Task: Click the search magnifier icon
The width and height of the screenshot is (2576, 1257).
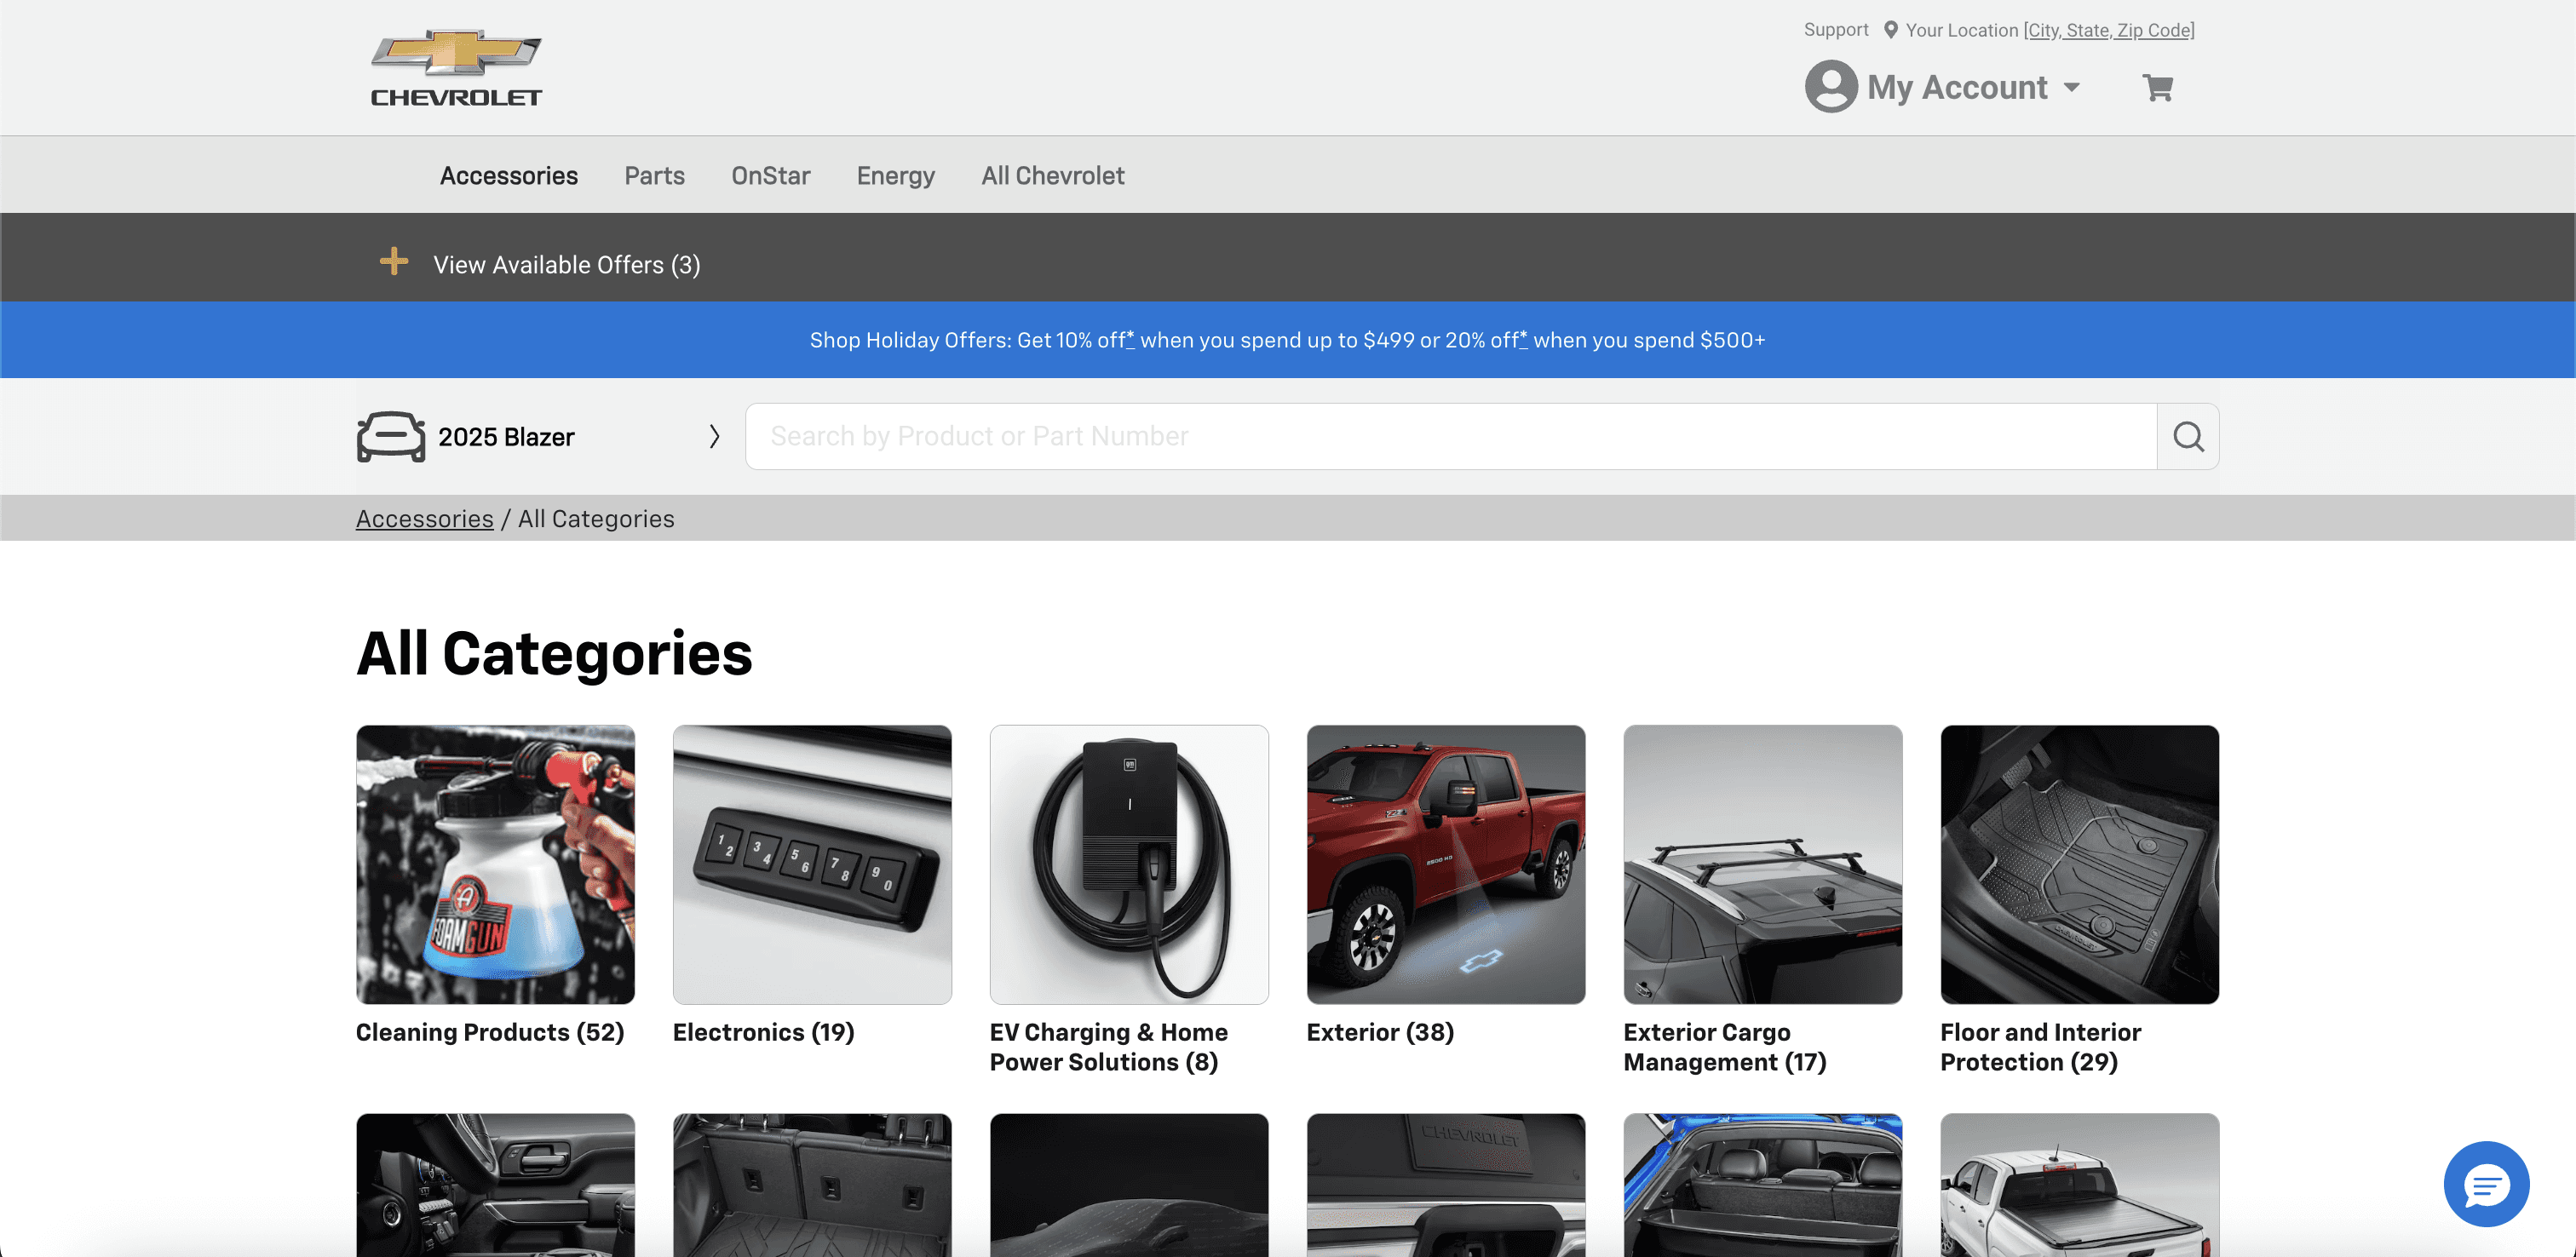Action: (x=2187, y=436)
